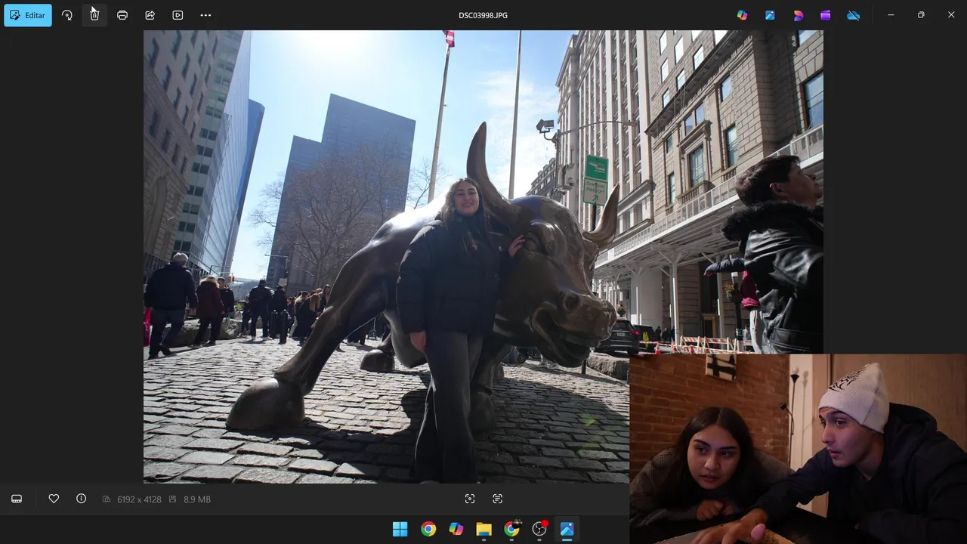The width and height of the screenshot is (967, 544).
Task: Open the first Google Chrome icon in the taskbar
Action: pos(428,529)
